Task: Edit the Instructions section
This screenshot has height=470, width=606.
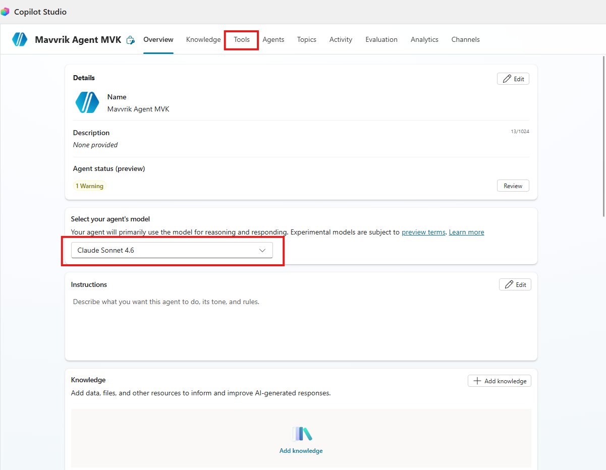Action: [x=515, y=284]
